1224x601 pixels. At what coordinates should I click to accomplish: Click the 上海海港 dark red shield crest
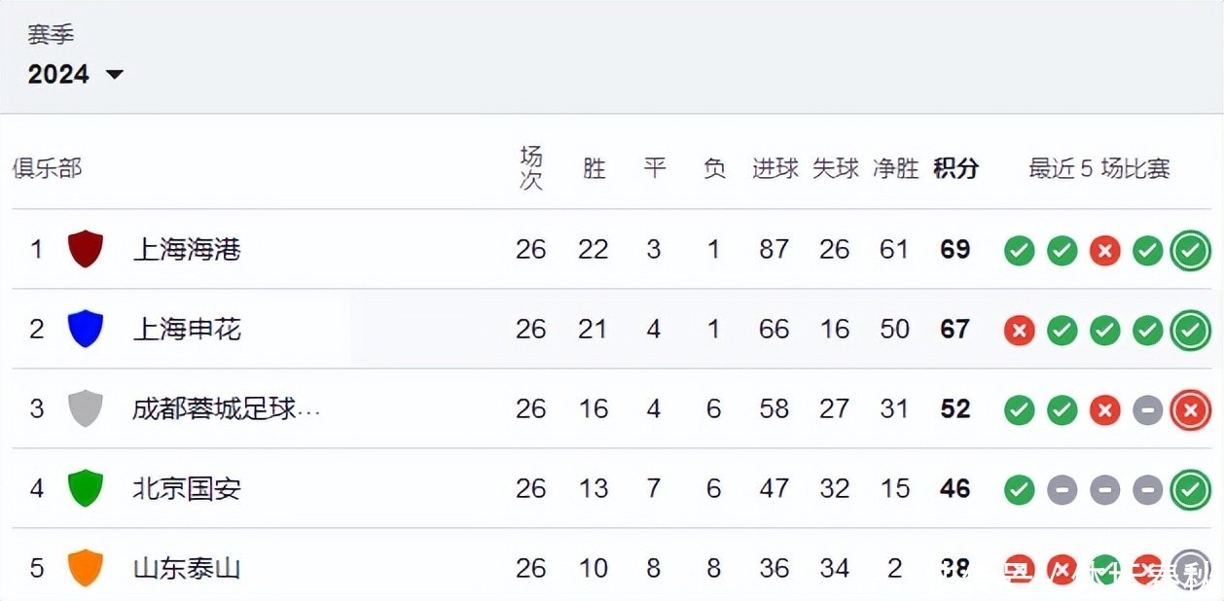click(x=86, y=249)
